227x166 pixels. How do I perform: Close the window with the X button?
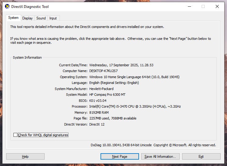217,6
